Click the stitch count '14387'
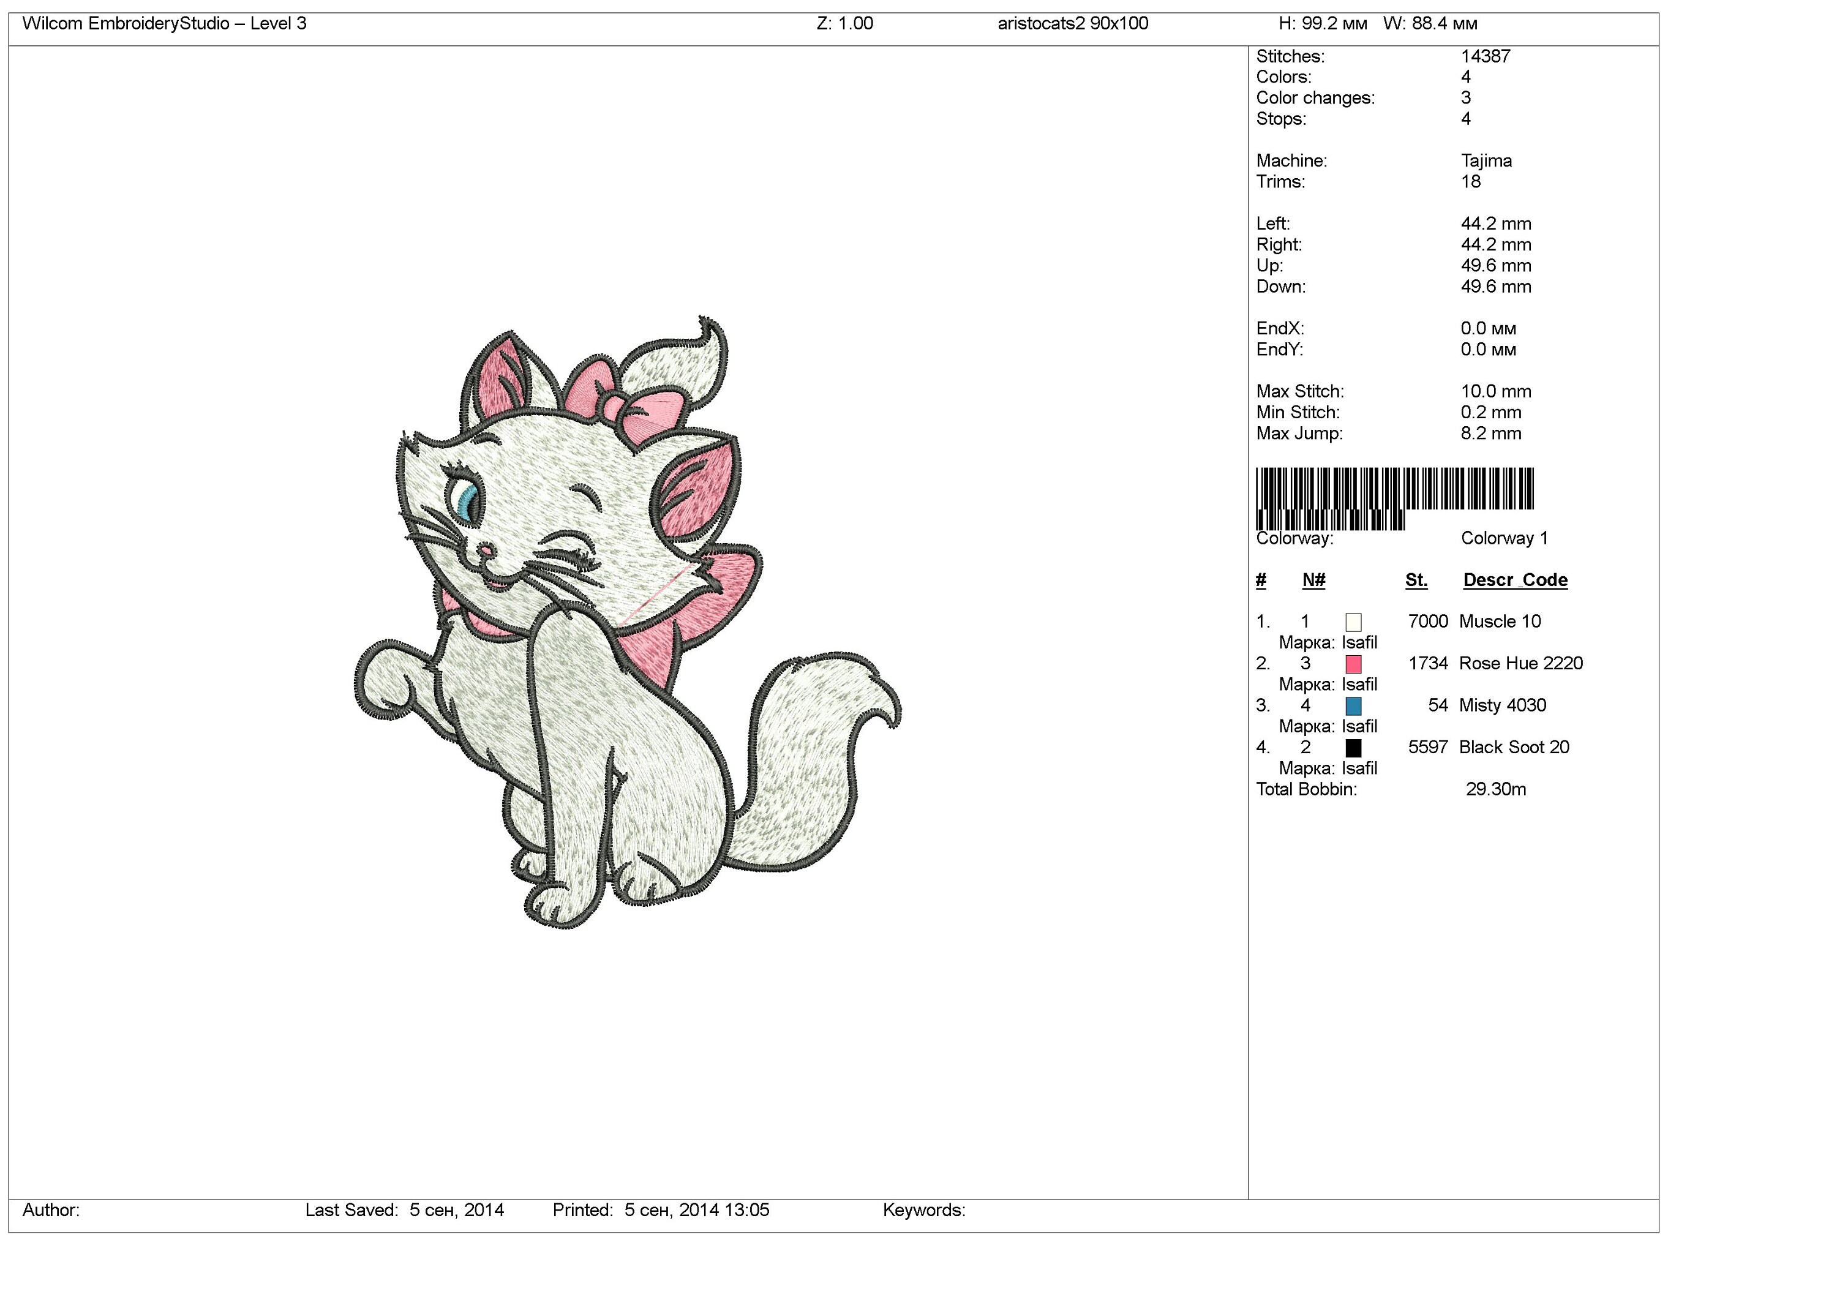This screenshot has height=1300, width=1837. point(1486,57)
